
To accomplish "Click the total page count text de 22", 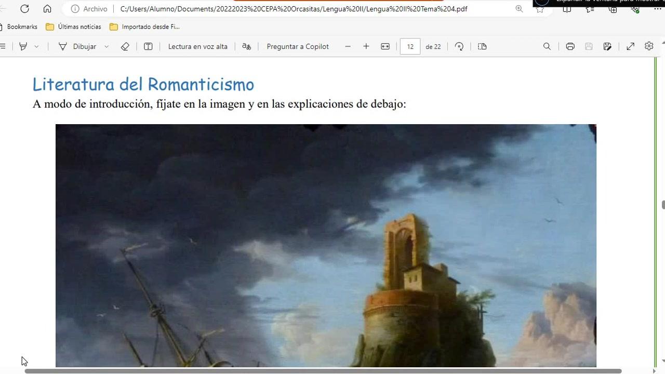I will pos(433,46).
